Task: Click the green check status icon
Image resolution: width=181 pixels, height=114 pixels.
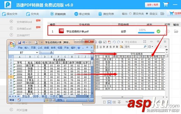Action: [158, 31]
